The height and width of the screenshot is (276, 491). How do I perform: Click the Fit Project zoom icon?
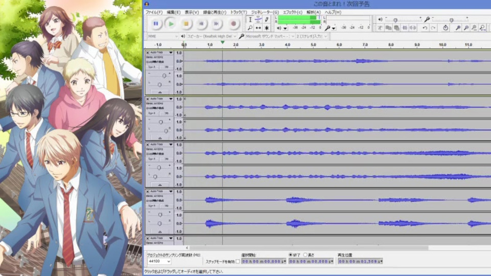tap(482, 28)
